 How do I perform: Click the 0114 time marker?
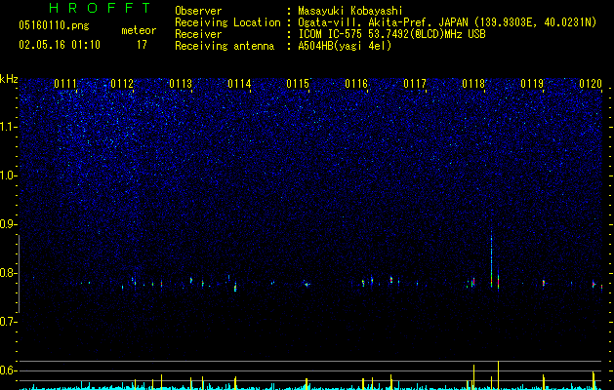pos(239,84)
